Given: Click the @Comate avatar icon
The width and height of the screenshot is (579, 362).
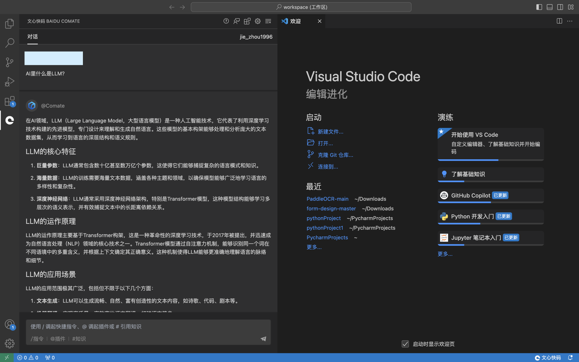Looking at the screenshot, I should coord(32,105).
